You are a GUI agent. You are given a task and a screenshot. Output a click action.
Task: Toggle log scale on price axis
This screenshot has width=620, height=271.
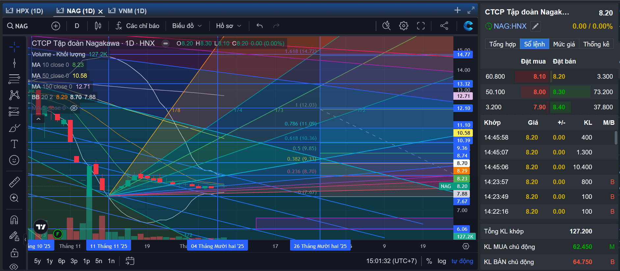442,261
